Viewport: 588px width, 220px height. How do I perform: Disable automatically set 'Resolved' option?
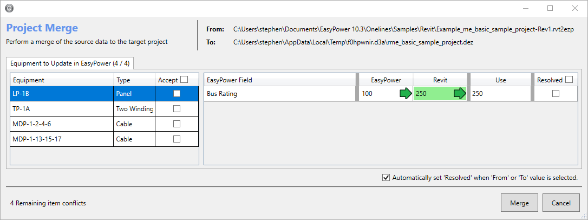coord(386,177)
